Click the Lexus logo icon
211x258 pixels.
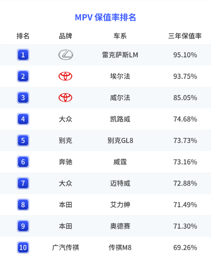point(66,55)
